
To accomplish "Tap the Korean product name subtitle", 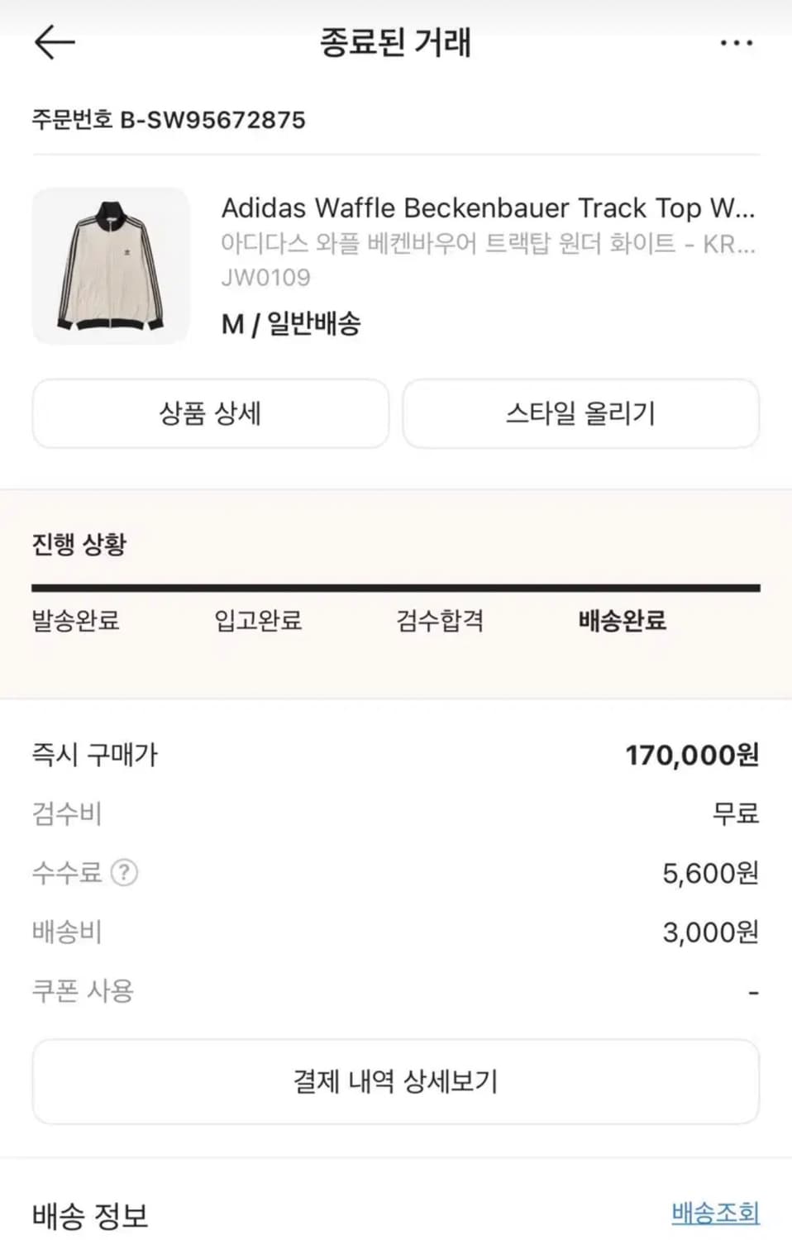I will click(x=488, y=243).
